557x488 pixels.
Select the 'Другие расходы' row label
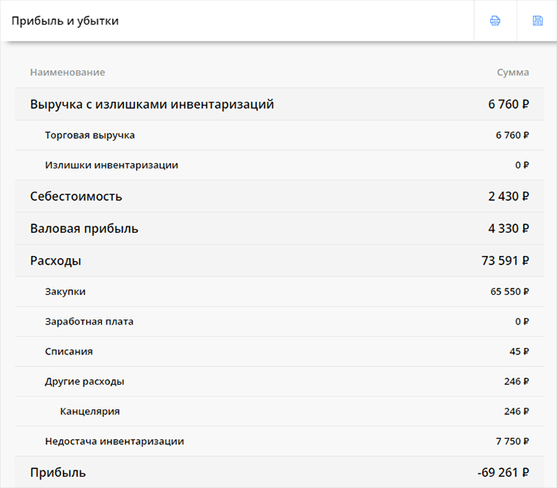click(84, 381)
